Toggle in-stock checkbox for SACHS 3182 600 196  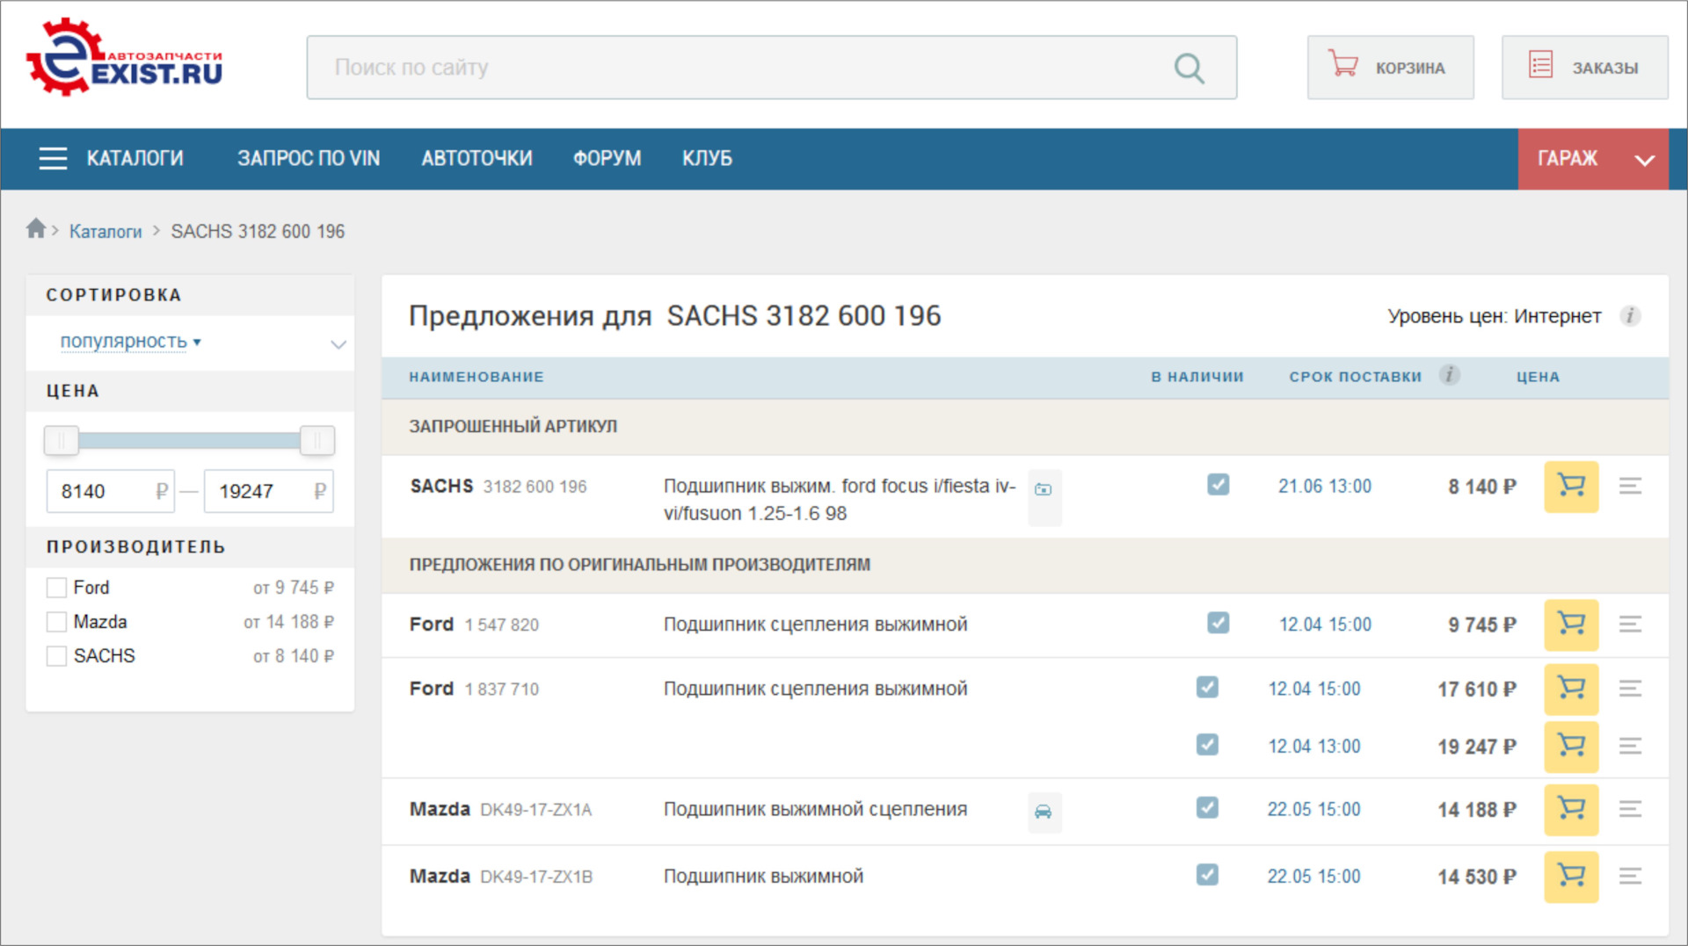[1218, 485]
